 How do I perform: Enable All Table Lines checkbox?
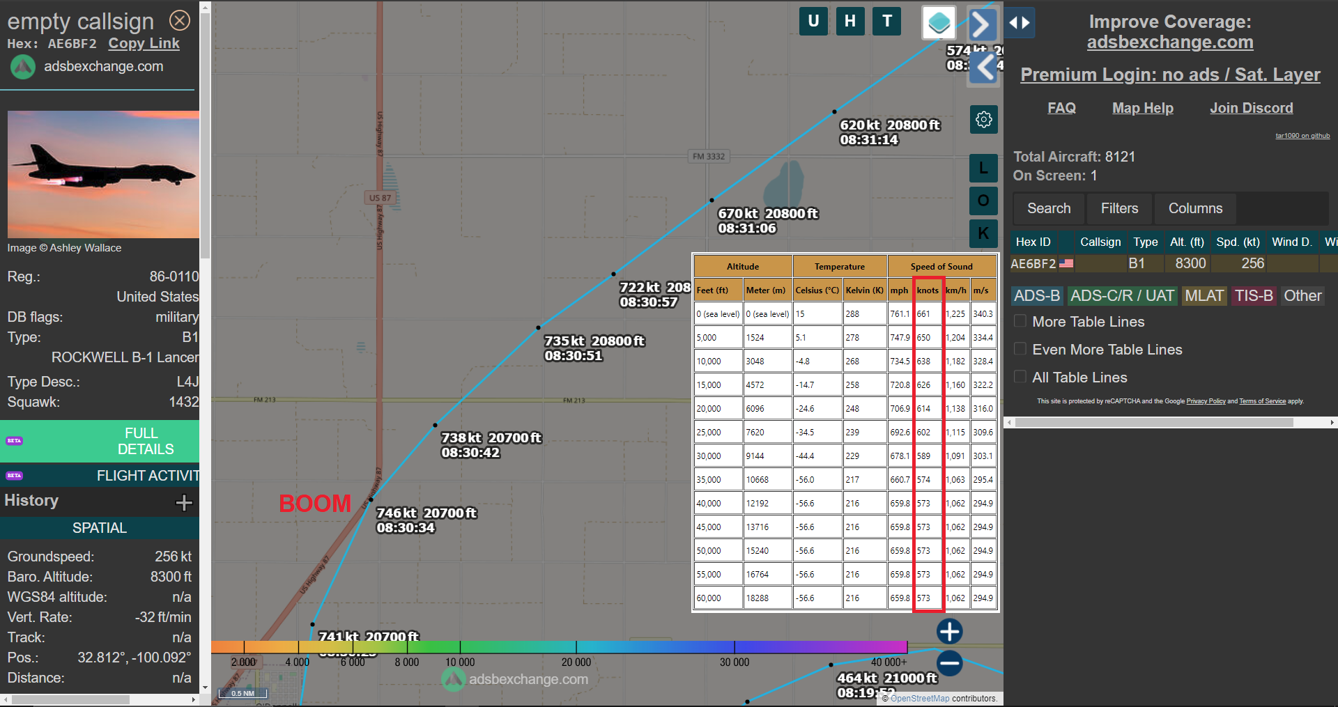coord(1020,377)
